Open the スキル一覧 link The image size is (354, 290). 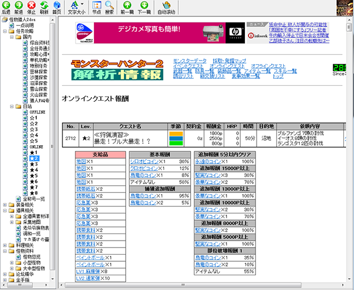[286, 71]
